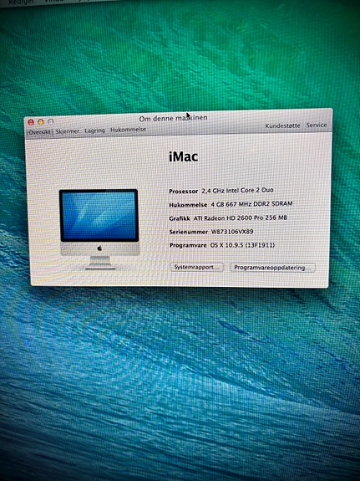The width and height of the screenshot is (360, 481).
Task: Open the Kundestøtte section
Action: pos(282,125)
